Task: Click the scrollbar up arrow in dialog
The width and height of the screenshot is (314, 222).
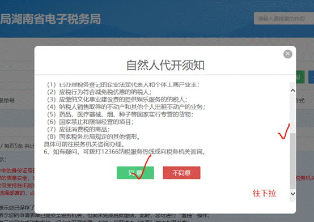Action: coord(292,91)
